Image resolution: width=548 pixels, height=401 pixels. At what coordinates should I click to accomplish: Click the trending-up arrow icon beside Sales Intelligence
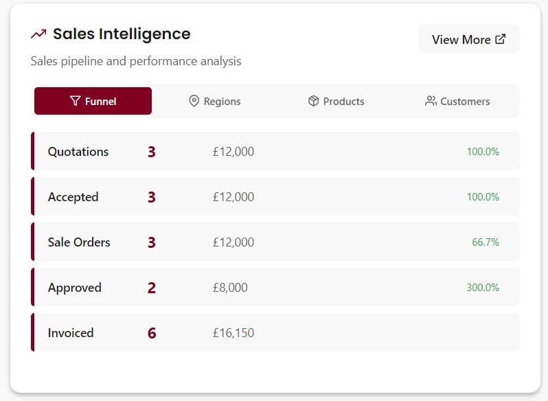38,34
